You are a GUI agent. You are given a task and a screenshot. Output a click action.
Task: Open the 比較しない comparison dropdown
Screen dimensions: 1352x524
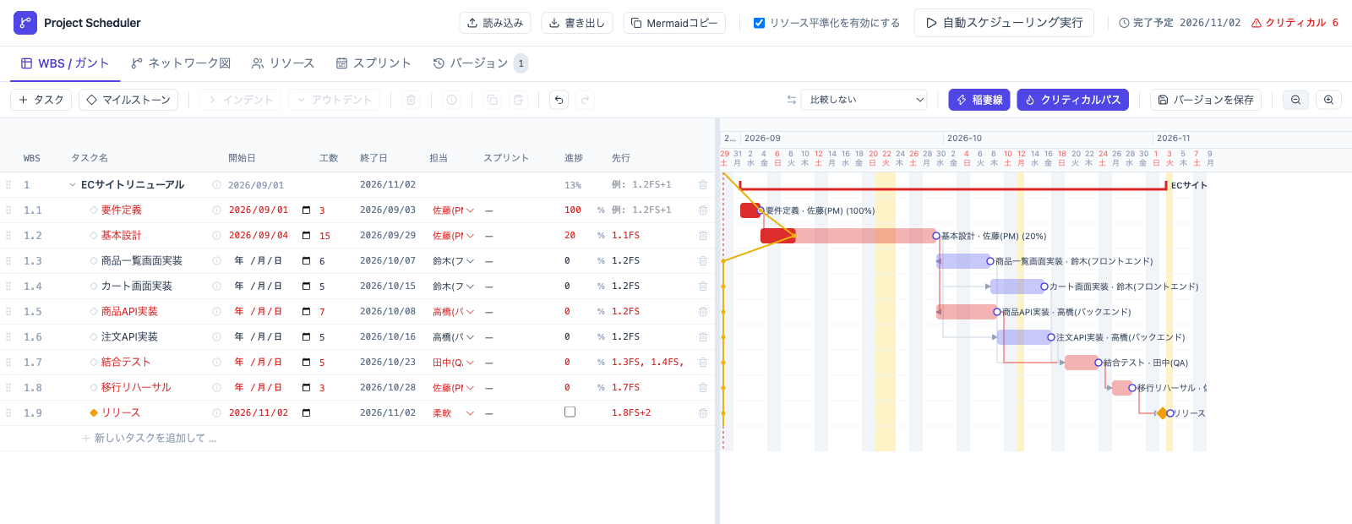tap(864, 100)
